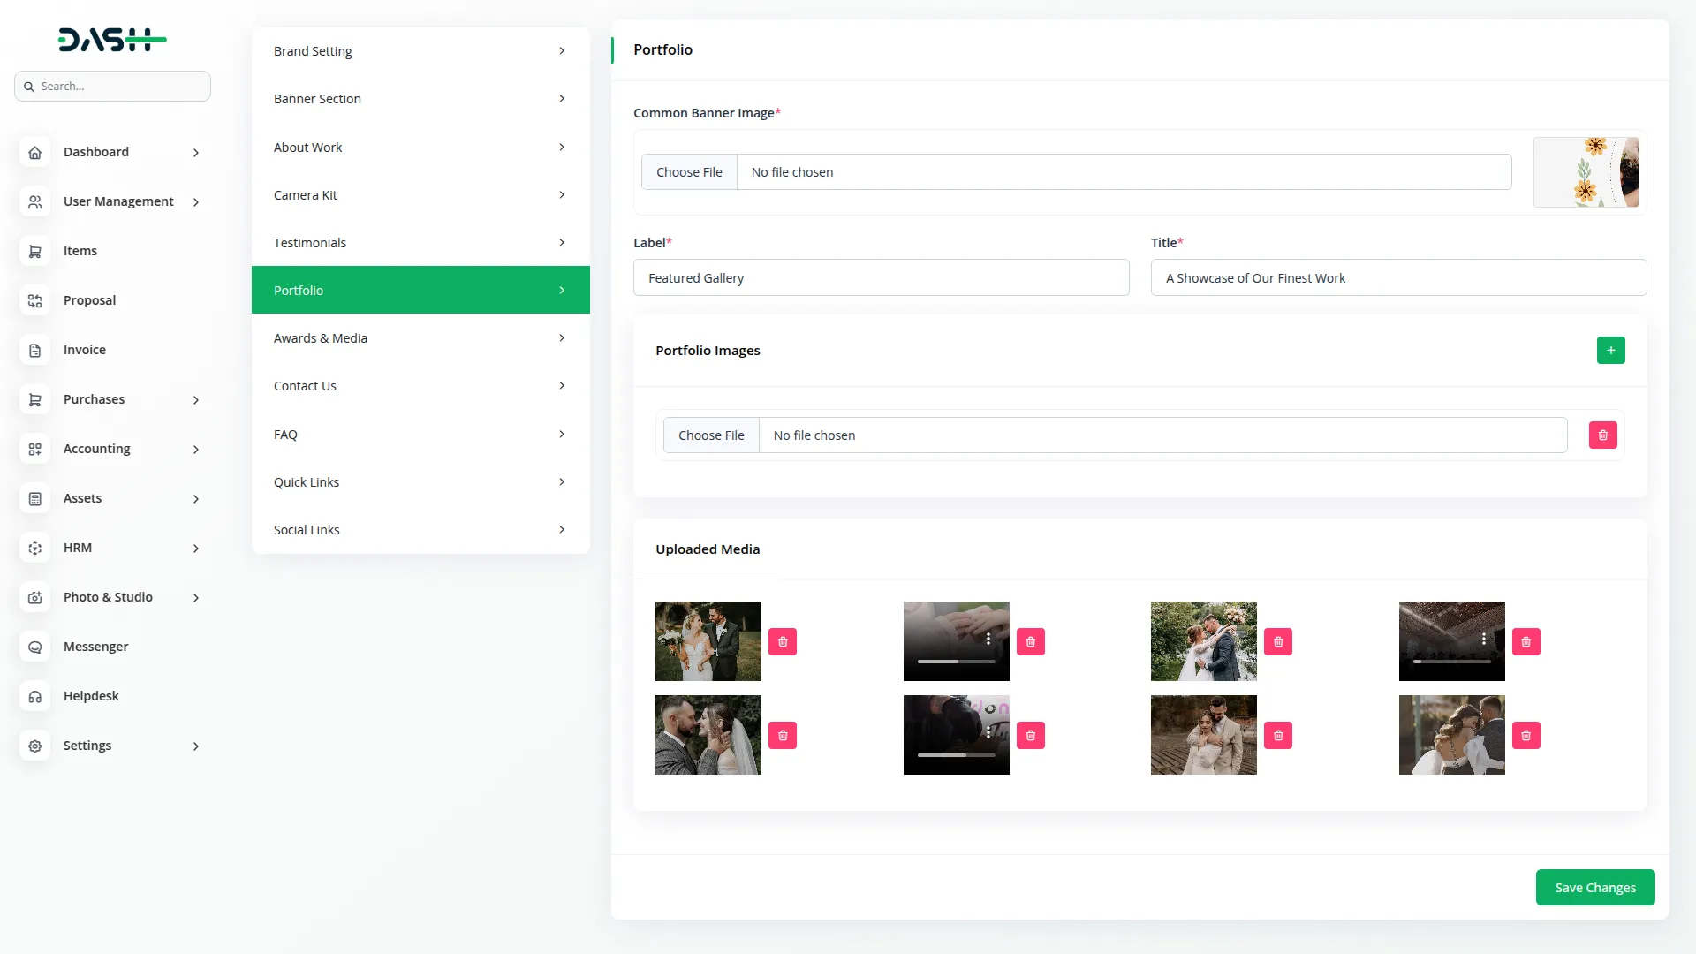Click the Photo & Studio camera icon
Viewport: 1696px width, 954px height.
click(34, 598)
